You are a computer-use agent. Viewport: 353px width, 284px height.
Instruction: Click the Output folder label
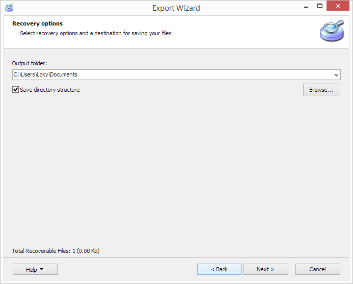point(29,63)
